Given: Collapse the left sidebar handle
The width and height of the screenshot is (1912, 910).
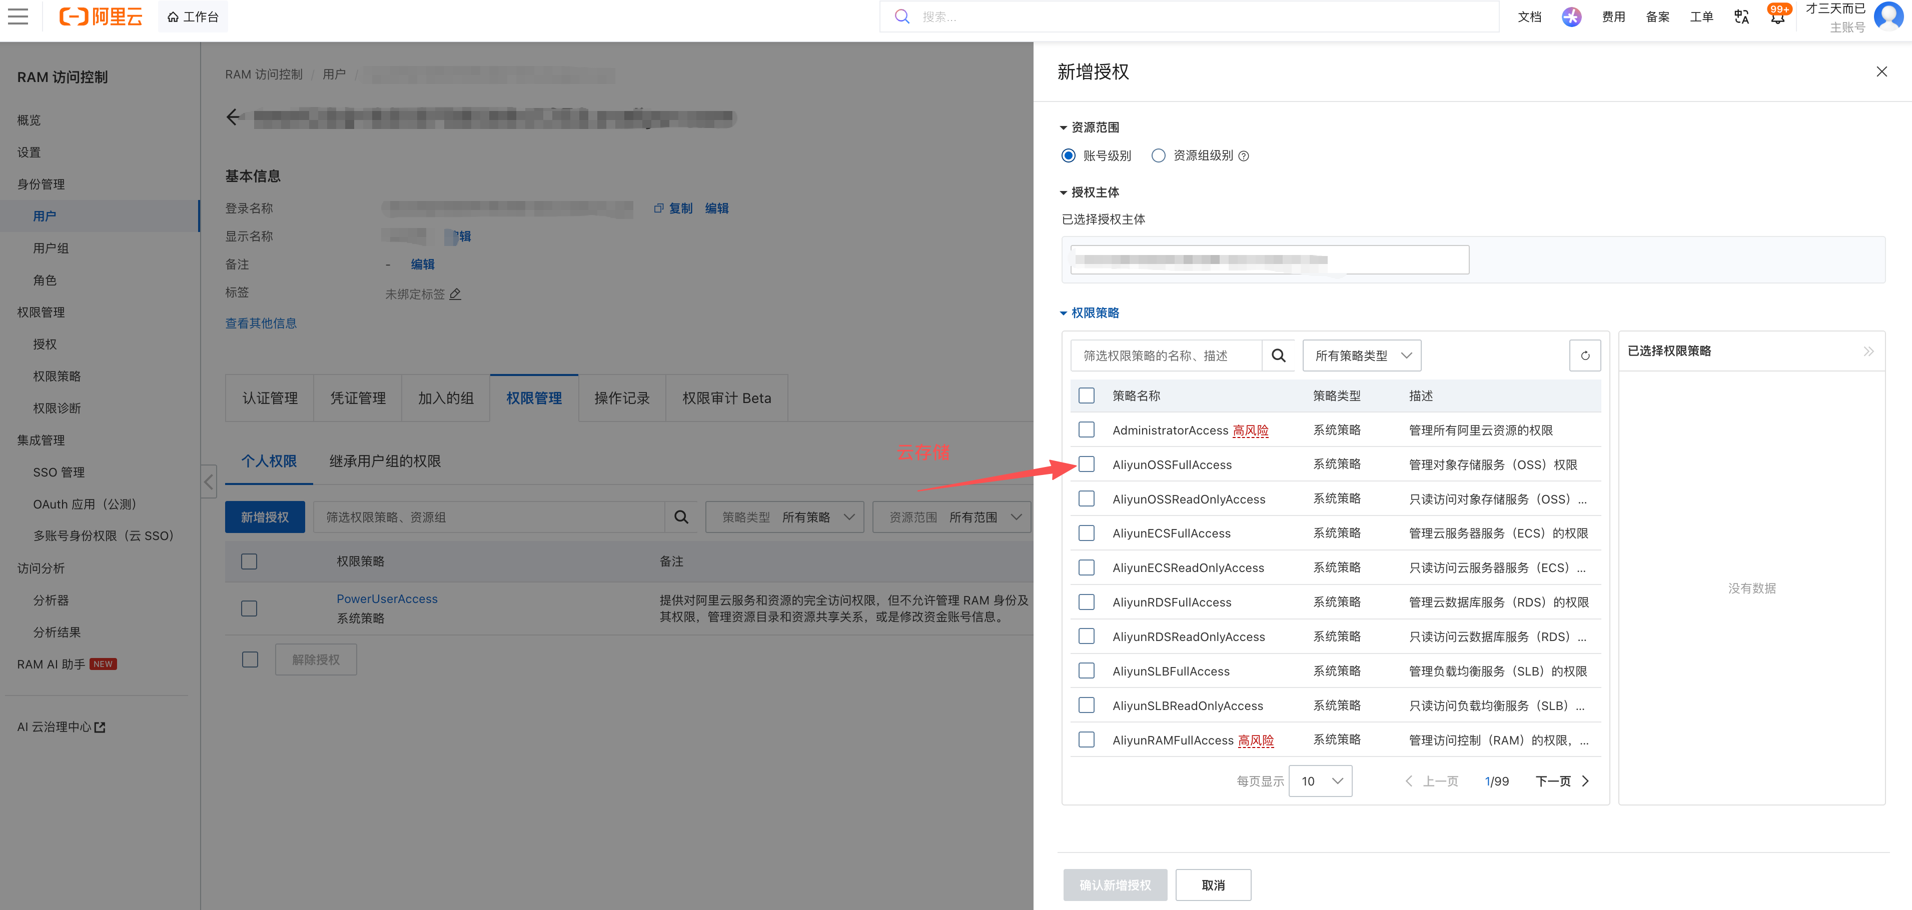Looking at the screenshot, I should point(209,482).
